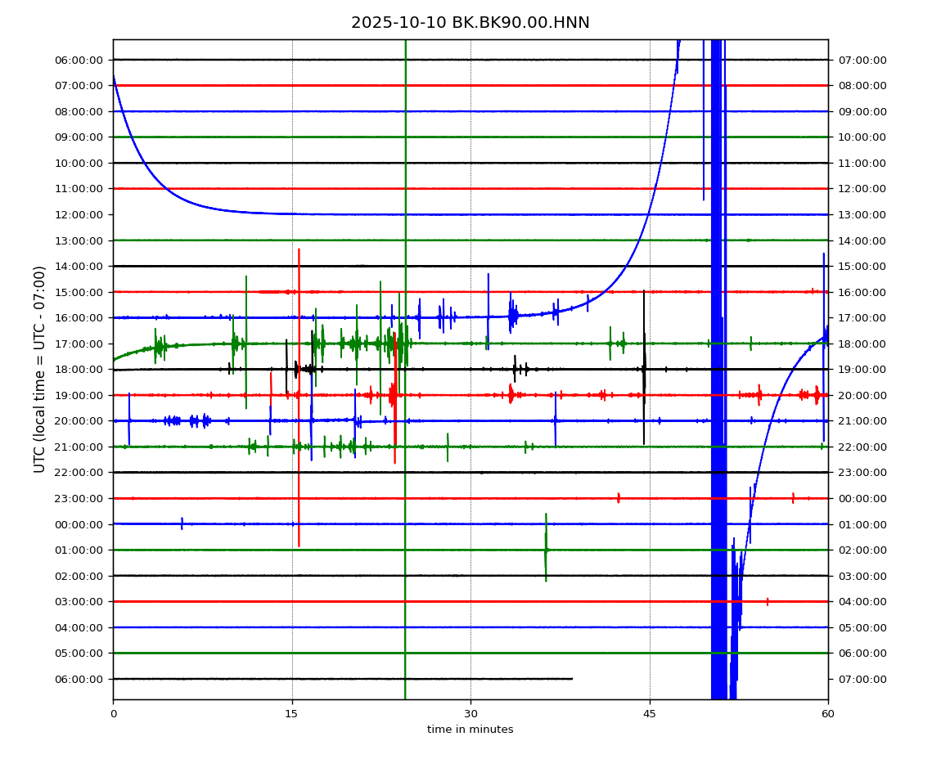941x777 pixels.
Task: Click the 12:00:00 UTC tick label
Action: (x=80, y=214)
